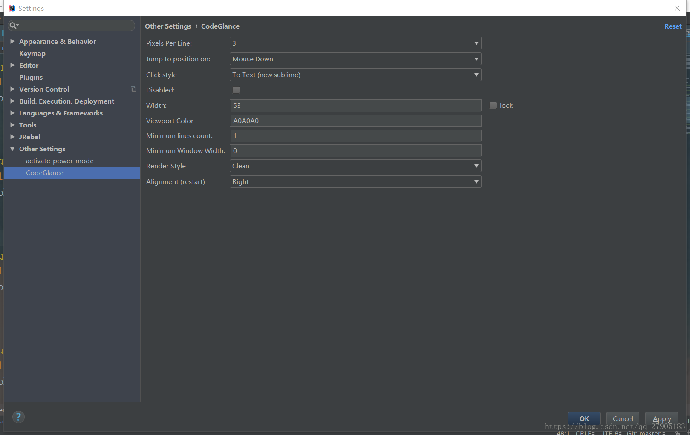Click the Width input field
This screenshot has width=690, height=435.
coord(355,105)
